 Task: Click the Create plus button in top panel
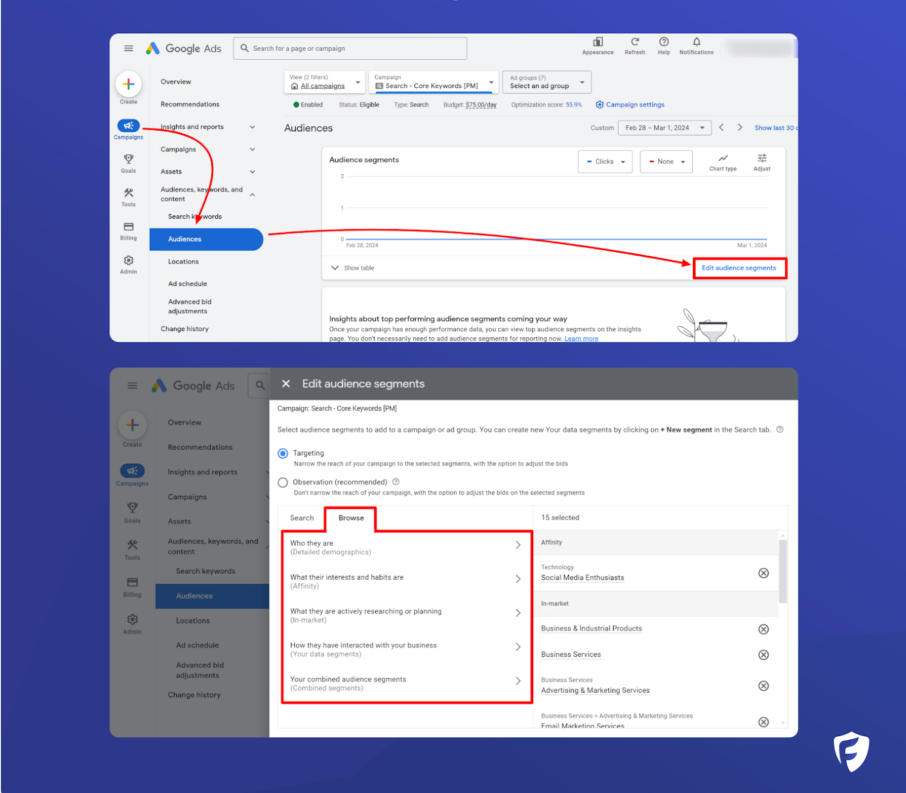click(129, 84)
